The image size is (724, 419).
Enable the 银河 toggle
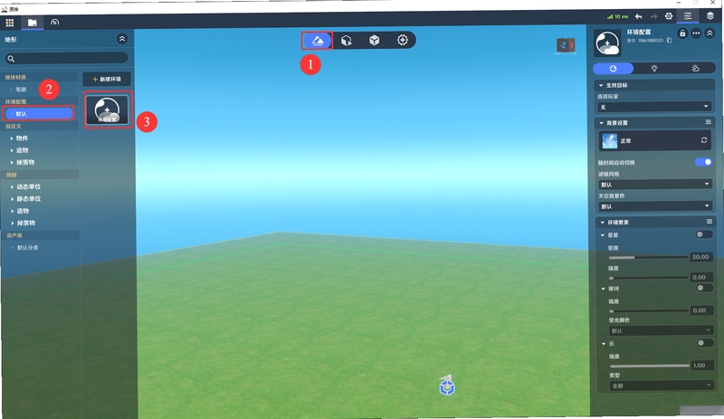(704, 288)
